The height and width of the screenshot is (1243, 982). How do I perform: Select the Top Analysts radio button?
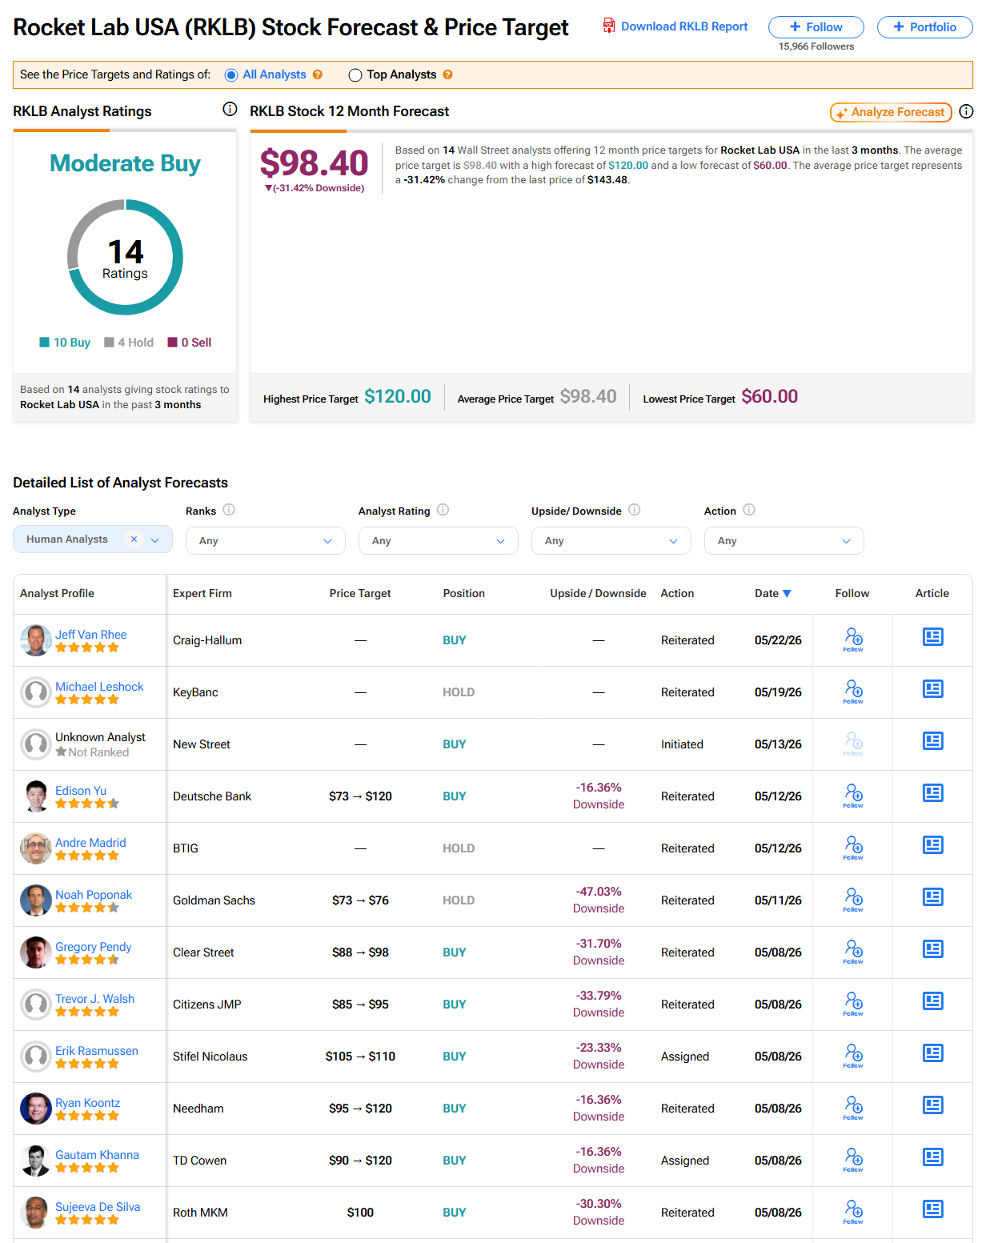coord(355,75)
